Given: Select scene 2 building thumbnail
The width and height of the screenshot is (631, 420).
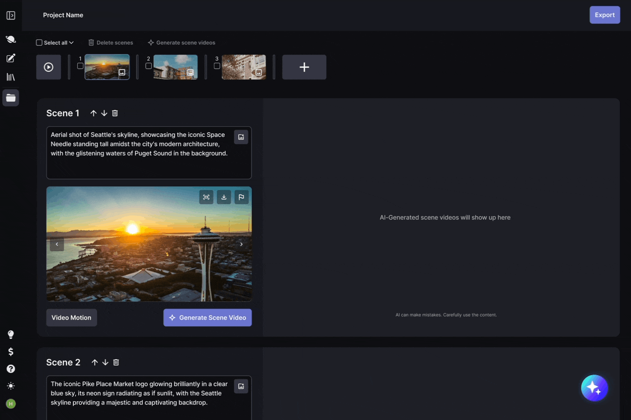Looking at the screenshot, I should pos(175,67).
